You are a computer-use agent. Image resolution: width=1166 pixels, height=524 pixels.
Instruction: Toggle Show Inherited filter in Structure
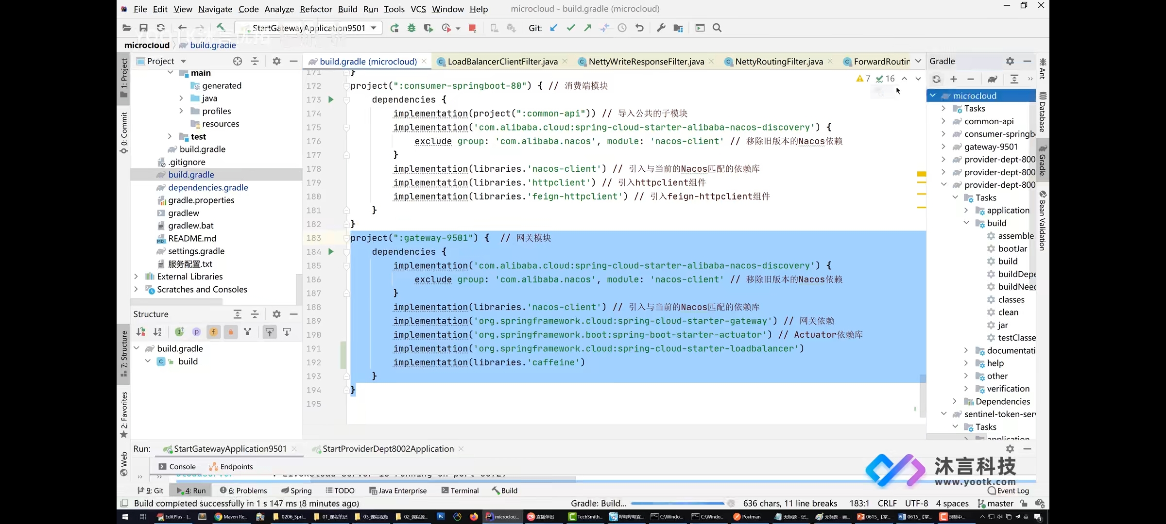(179, 332)
